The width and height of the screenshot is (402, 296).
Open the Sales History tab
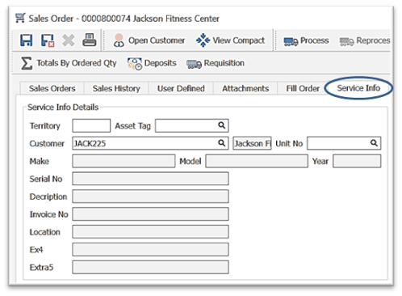pos(116,88)
